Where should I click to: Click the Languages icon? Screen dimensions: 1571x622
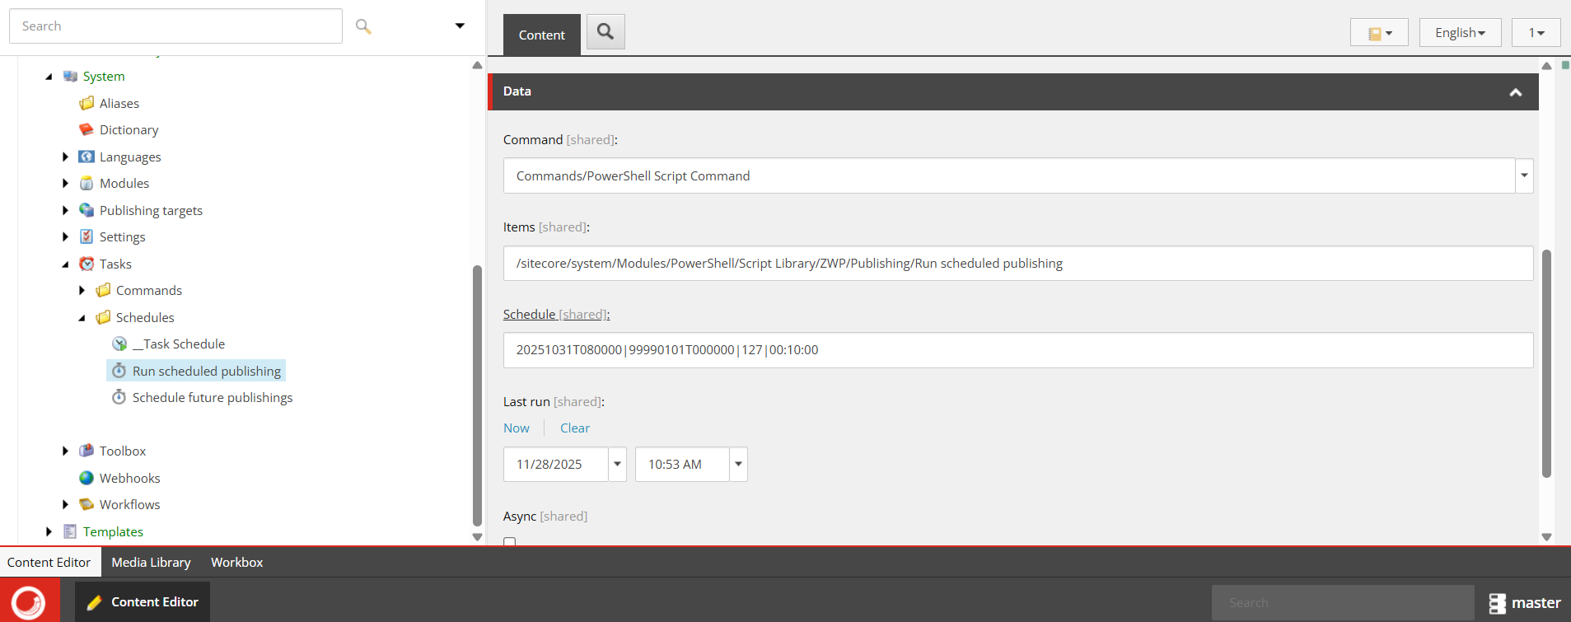point(86,157)
